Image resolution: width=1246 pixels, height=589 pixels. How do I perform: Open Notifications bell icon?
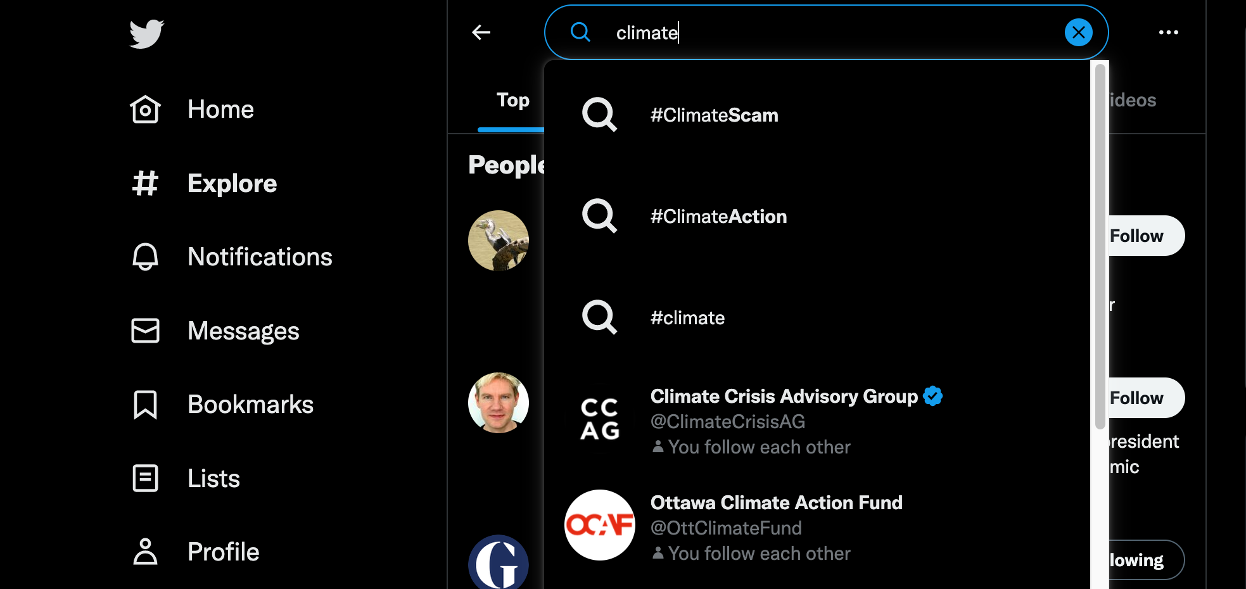click(145, 256)
